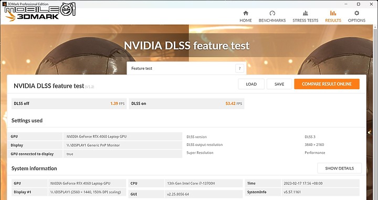The image size is (378, 200).
Task: Select the DLSS off score row
Action: pyautogui.click(x=69, y=103)
